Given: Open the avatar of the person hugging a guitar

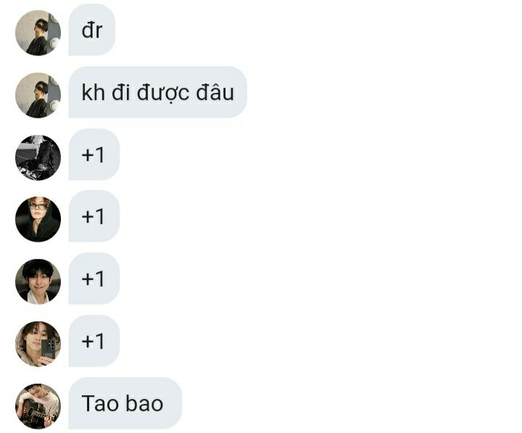Looking at the screenshot, I should tap(38, 406).
